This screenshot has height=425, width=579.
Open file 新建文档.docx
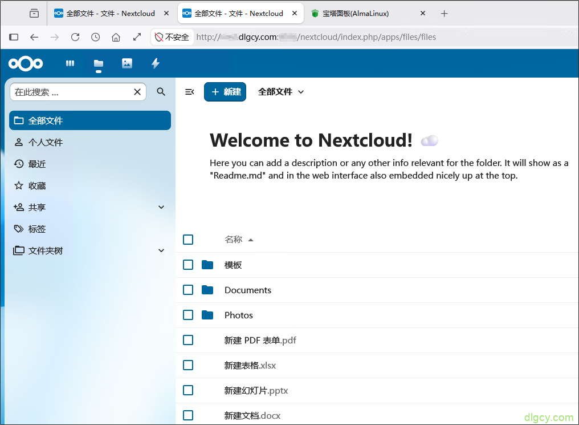tap(252, 416)
